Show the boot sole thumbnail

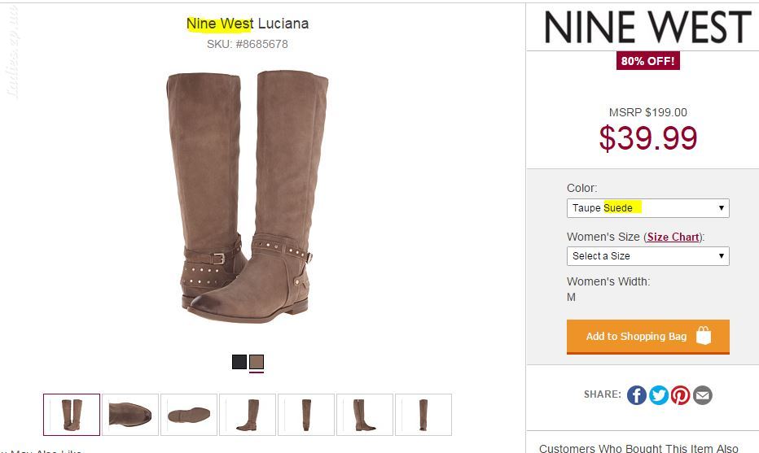click(189, 415)
